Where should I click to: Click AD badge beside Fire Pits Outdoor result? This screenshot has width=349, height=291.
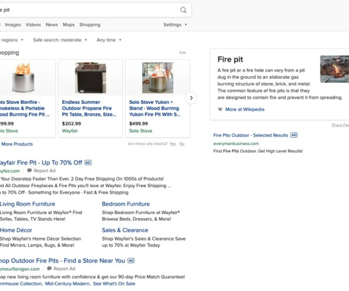coord(294,135)
